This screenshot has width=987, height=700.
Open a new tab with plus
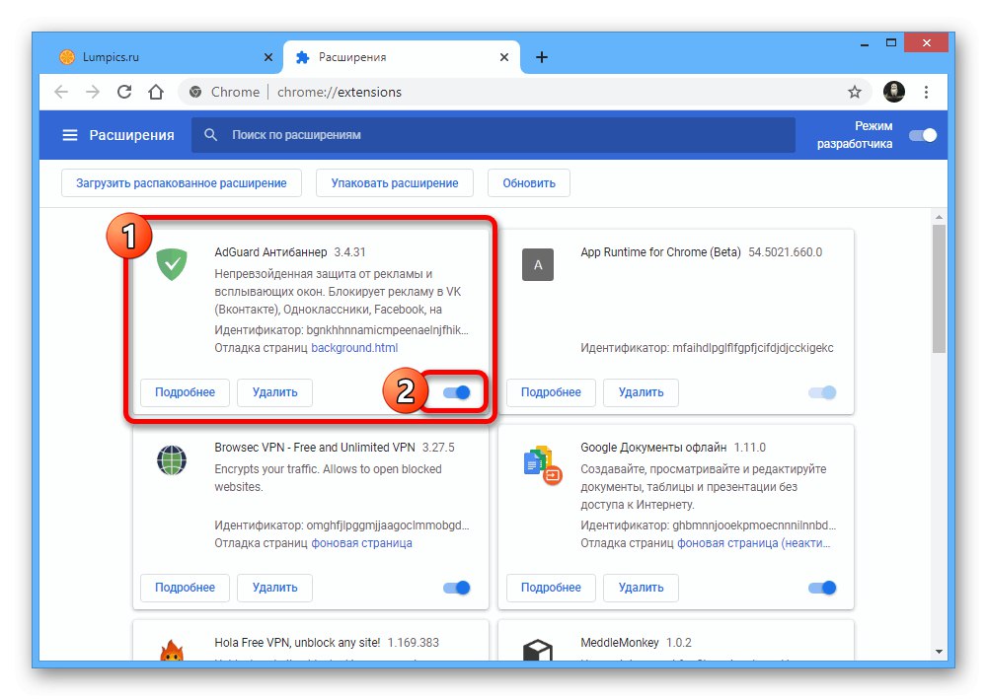point(541,57)
